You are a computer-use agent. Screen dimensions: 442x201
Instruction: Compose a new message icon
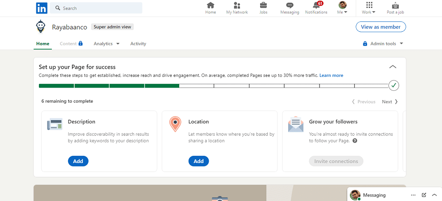[424, 195]
